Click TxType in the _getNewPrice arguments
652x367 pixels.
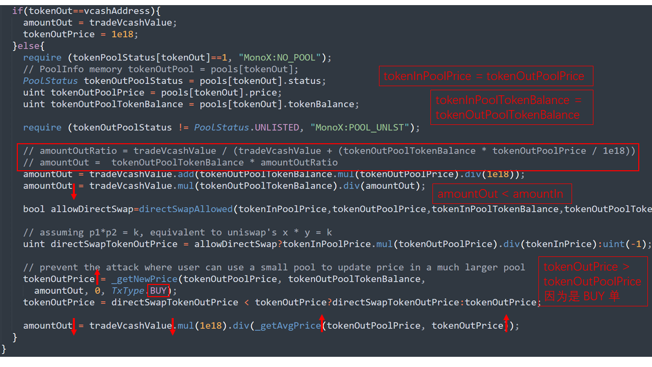pyautogui.click(x=128, y=291)
